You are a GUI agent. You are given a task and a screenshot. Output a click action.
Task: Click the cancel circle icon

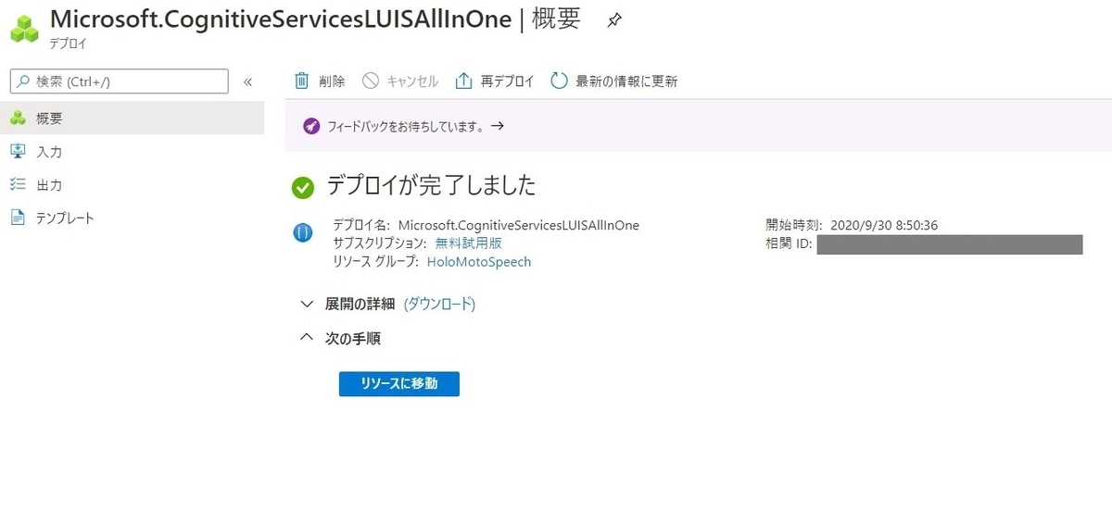(x=371, y=81)
